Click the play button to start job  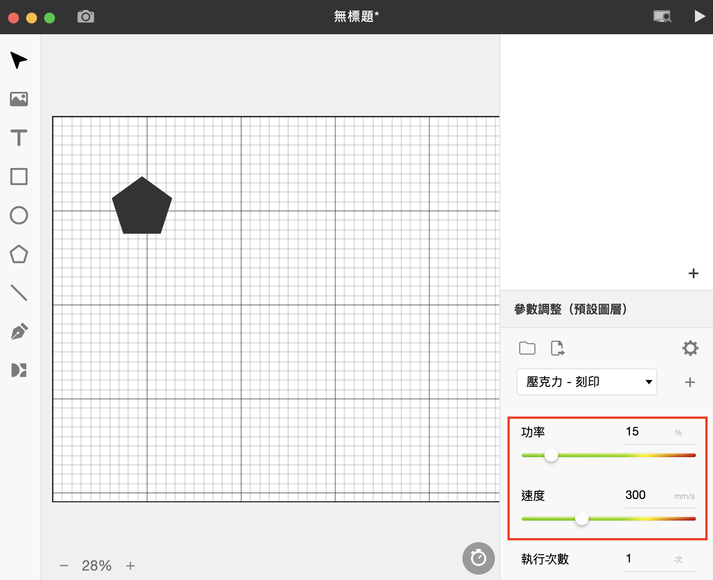699,16
